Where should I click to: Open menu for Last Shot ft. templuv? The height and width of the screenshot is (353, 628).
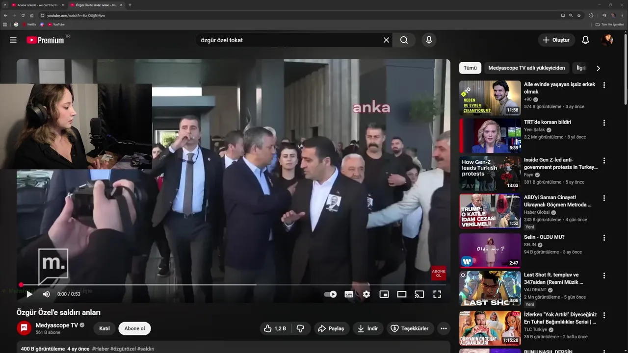[604, 275]
